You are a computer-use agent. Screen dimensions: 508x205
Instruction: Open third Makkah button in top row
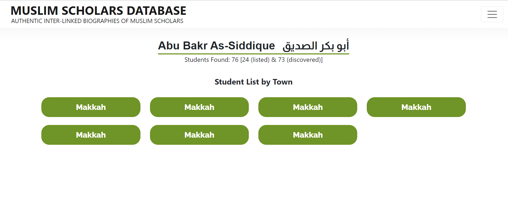(308, 107)
